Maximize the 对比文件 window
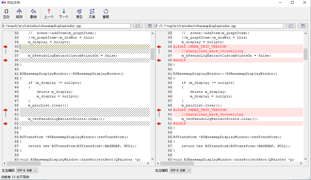 click(x=292, y=3)
